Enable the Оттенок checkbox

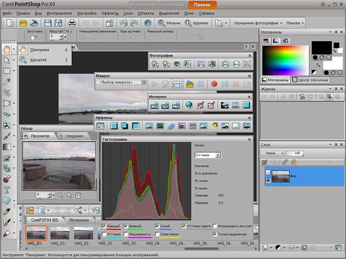tap(104, 234)
